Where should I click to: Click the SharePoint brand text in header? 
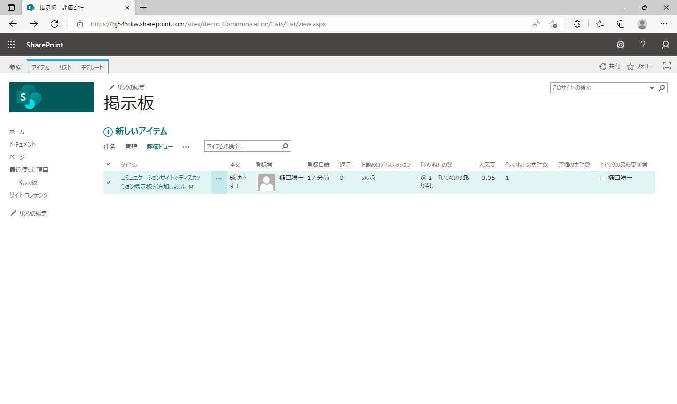click(45, 45)
